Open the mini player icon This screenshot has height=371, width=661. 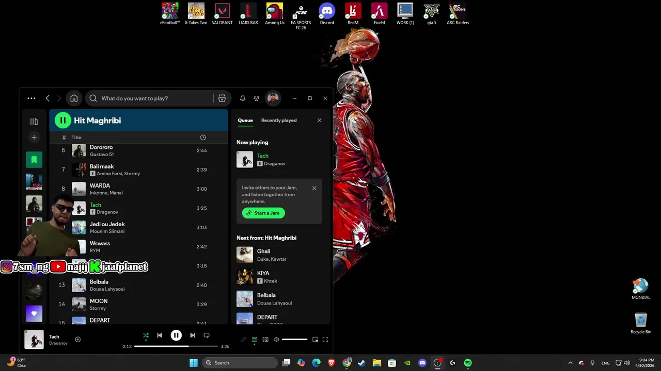point(315,340)
